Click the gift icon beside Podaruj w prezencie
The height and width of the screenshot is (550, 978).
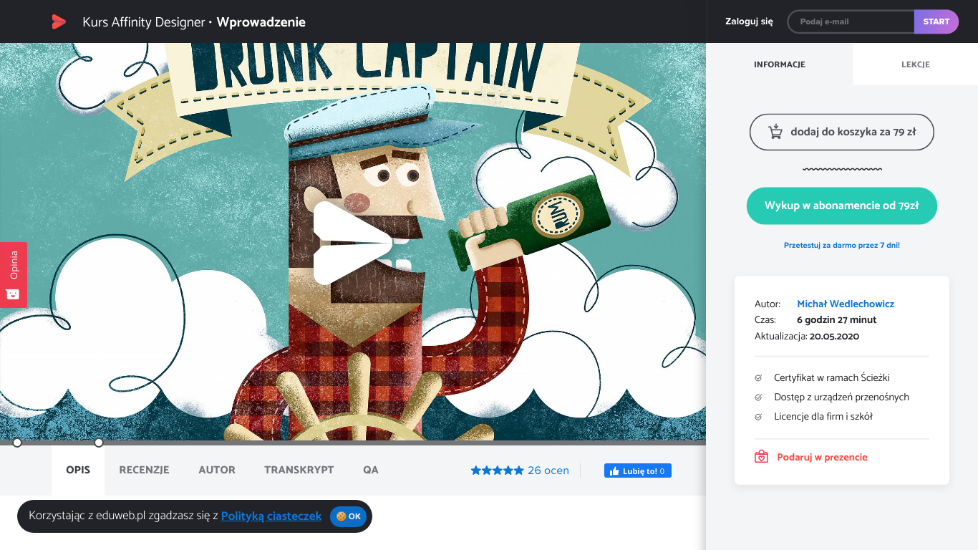pos(761,457)
